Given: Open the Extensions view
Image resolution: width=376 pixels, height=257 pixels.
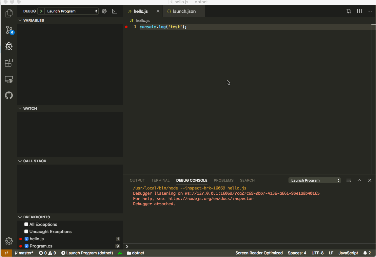Looking at the screenshot, I should pos(9,63).
